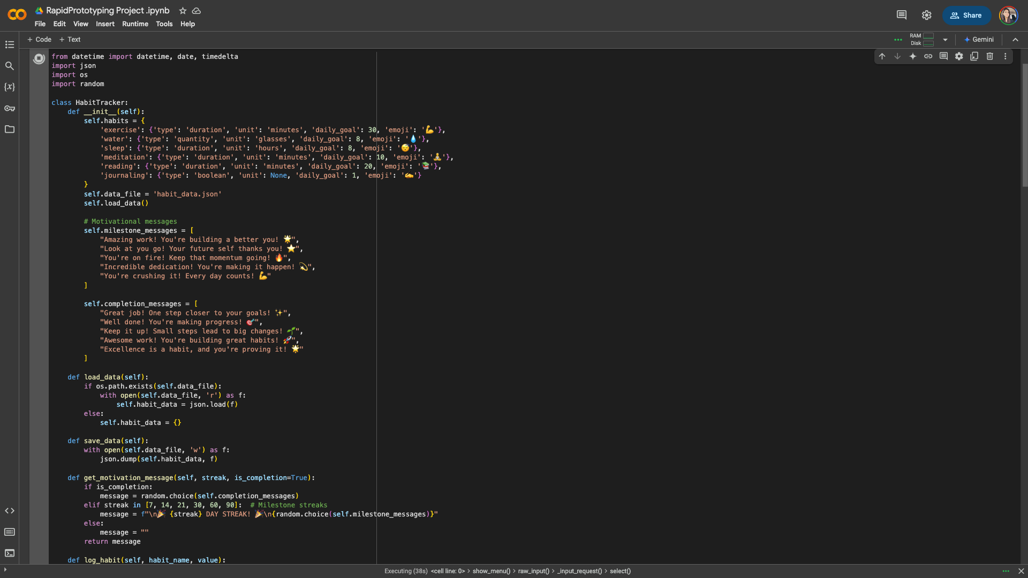
Task: Click 'import random' line
Action: pos(78,84)
